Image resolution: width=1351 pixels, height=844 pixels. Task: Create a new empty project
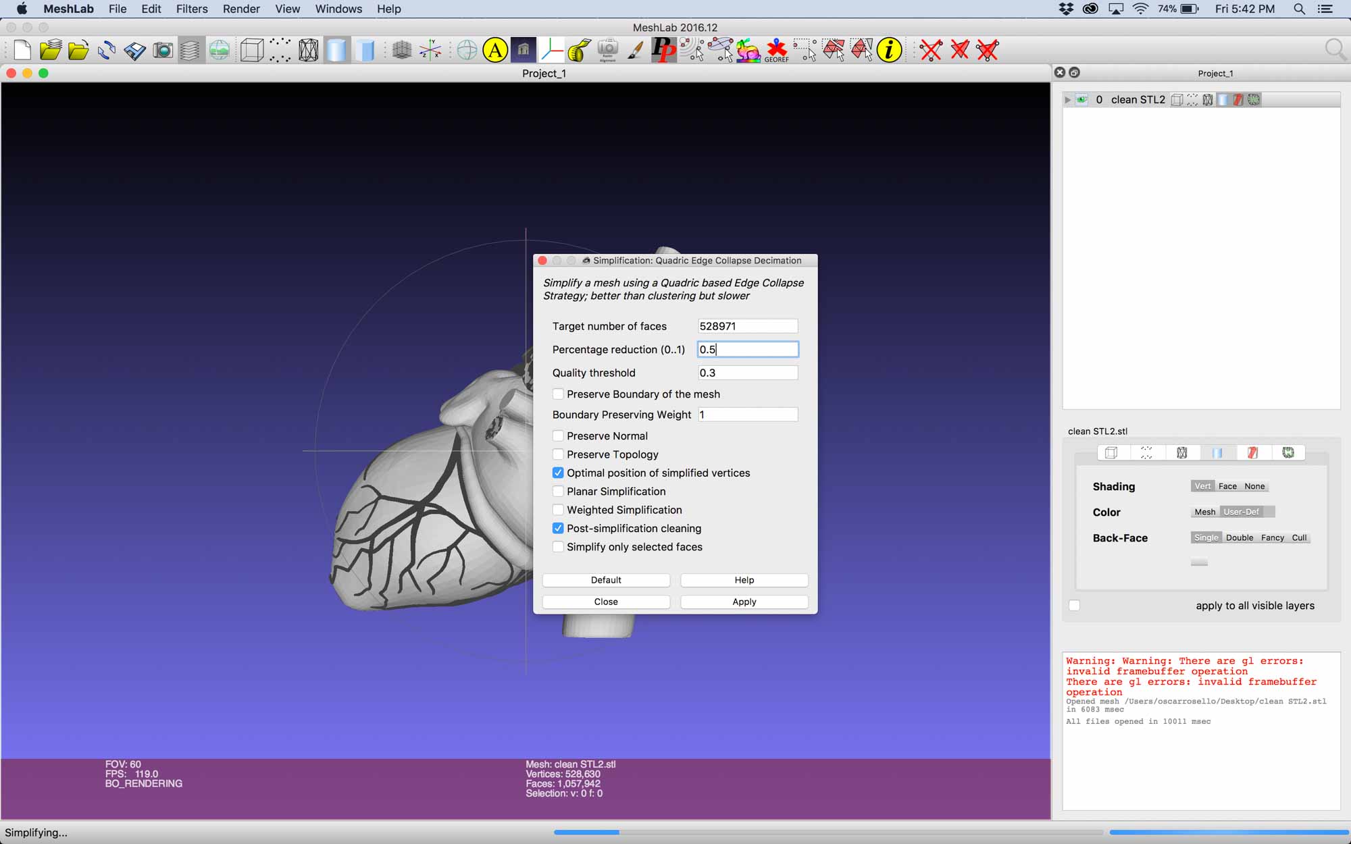click(x=22, y=50)
